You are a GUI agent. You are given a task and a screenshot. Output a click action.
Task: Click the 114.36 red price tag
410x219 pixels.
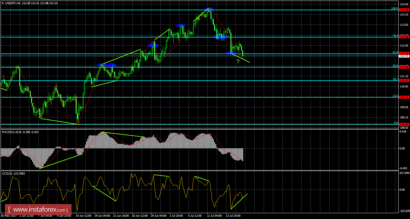(404, 10)
